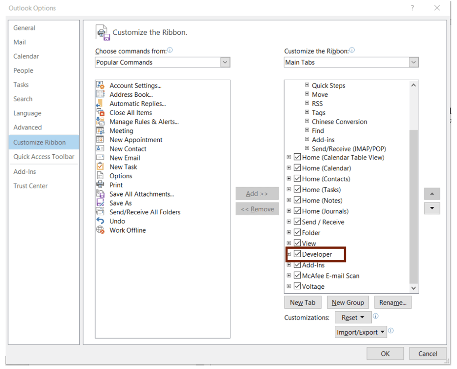Viewport: 457px width, 369px height.
Task: Open the Main Tabs dropdown
Action: pyautogui.click(x=414, y=62)
